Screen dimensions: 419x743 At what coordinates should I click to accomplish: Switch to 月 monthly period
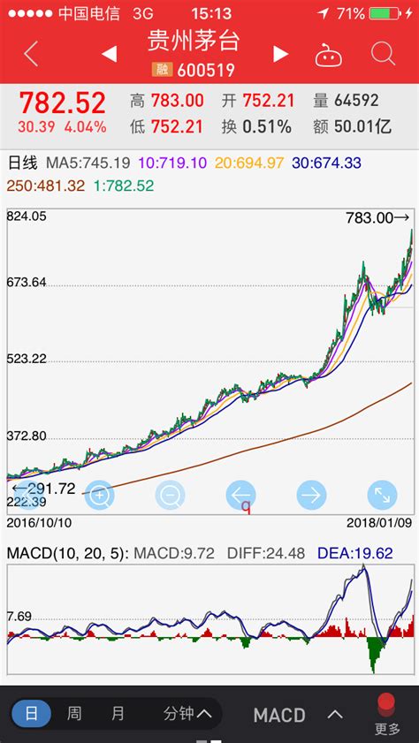pyautogui.click(x=118, y=714)
